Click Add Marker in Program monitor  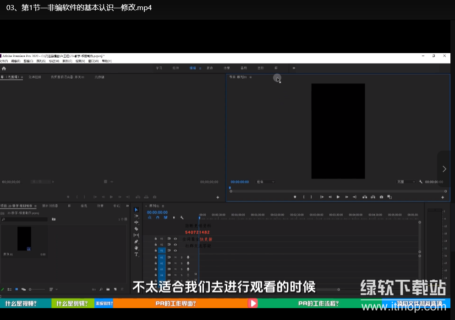[x=295, y=197]
